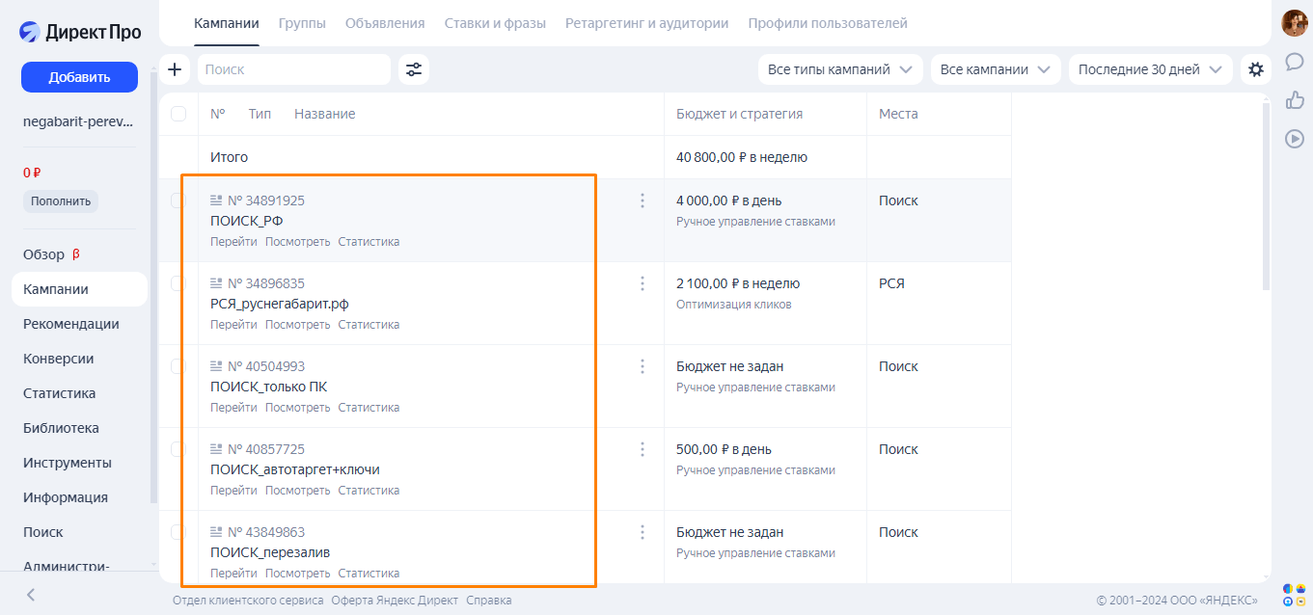Open three-dot menu for ПОИСК_РФ campaign
The image size is (1313, 615).
coord(643,201)
